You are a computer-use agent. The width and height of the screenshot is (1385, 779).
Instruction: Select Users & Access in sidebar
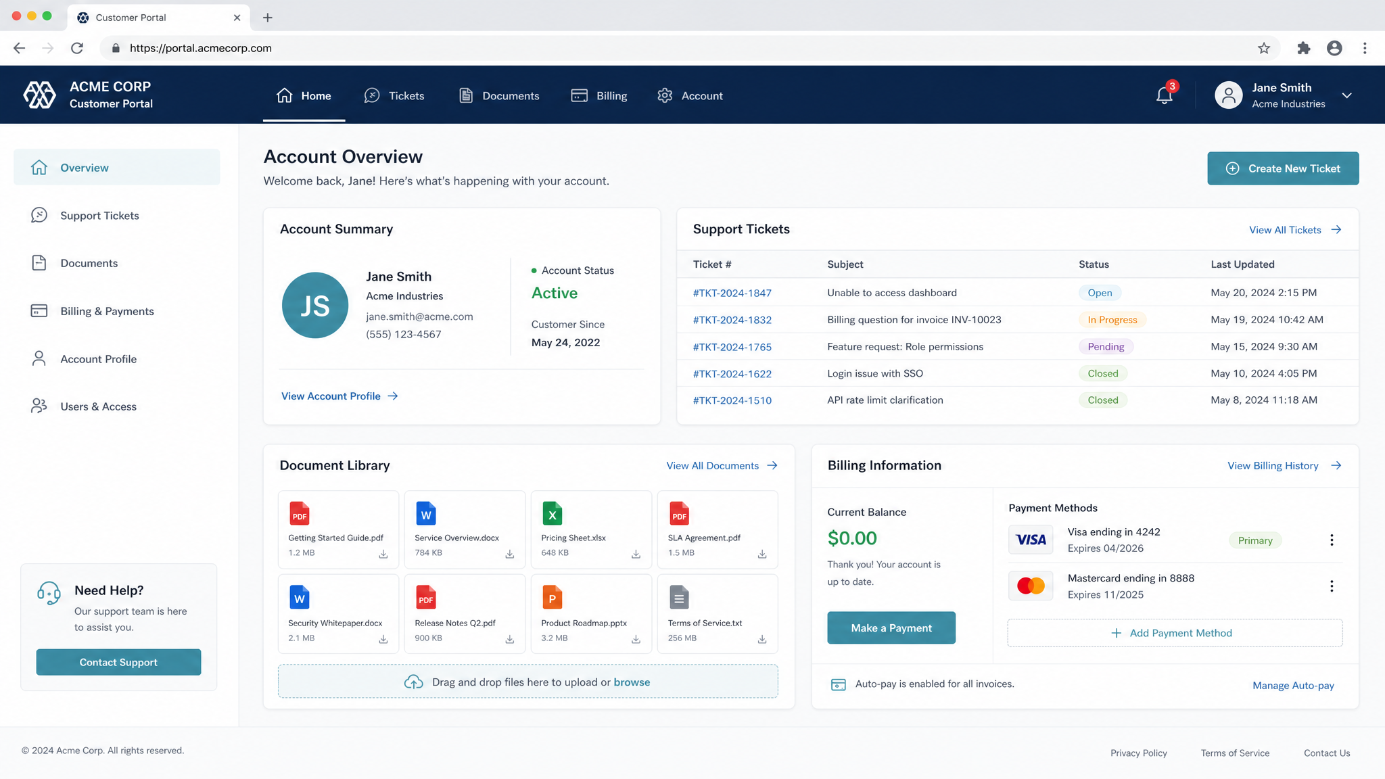pos(117,406)
